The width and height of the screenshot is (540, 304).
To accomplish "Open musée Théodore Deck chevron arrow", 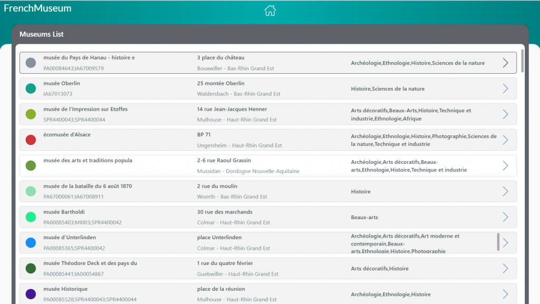I will click(x=505, y=268).
